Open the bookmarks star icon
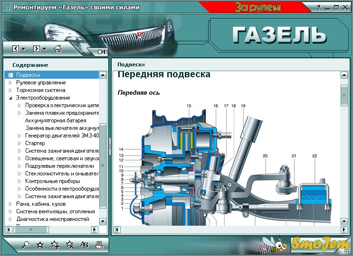This screenshot has width=353, height=256. [x=40, y=245]
